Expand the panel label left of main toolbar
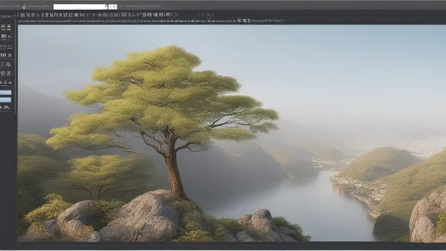The image size is (446, 251). coord(8,15)
